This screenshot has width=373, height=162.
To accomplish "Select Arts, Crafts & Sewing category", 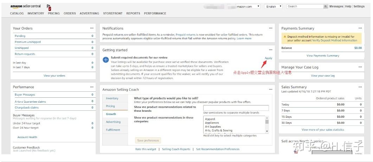I will tap(219, 130).
